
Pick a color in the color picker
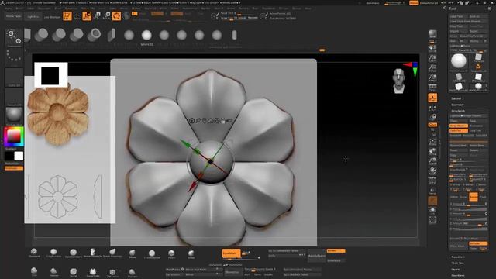click(x=14, y=136)
